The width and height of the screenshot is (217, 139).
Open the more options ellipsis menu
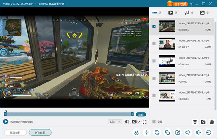(x=209, y=133)
